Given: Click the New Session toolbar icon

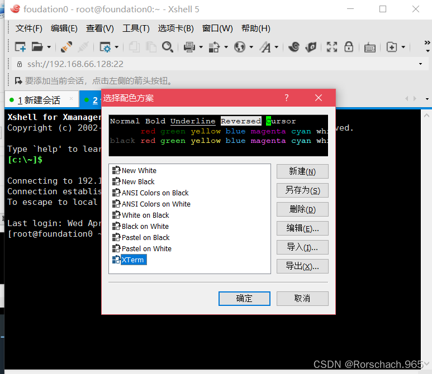Looking at the screenshot, I should point(20,47).
